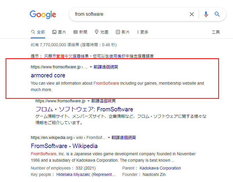Click the magnifying glass to search
This screenshot has width=233, height=182.
(217, 14)
